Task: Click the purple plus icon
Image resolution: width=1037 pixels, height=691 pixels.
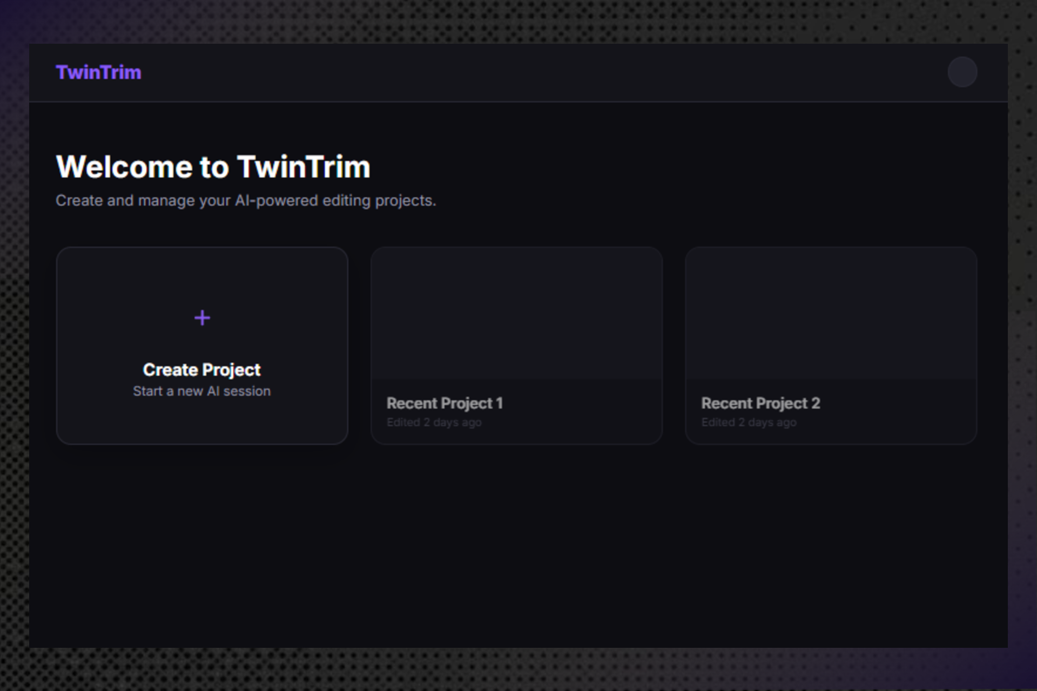Action: coord(202,318)
